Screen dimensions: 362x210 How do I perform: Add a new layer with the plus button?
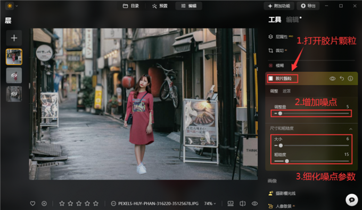pos(14,38)
